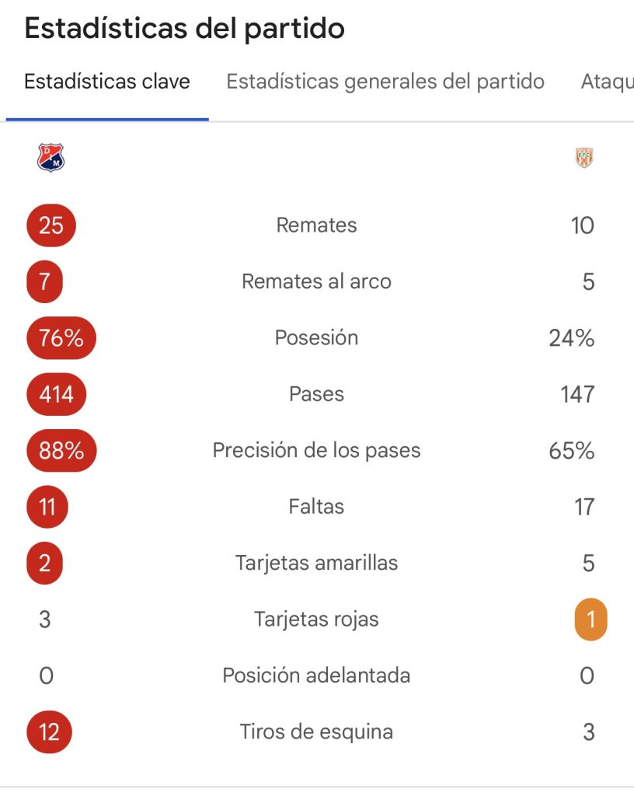The width and height of the screenshot is (634, 796).
Task: Select the 76% Posesión red badge
Action: click(61, 338)
